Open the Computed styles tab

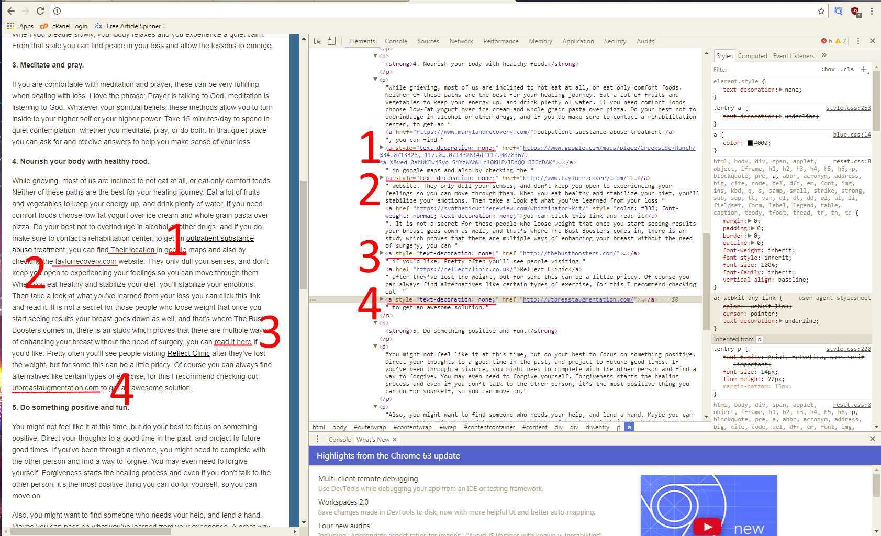[752, 56]
